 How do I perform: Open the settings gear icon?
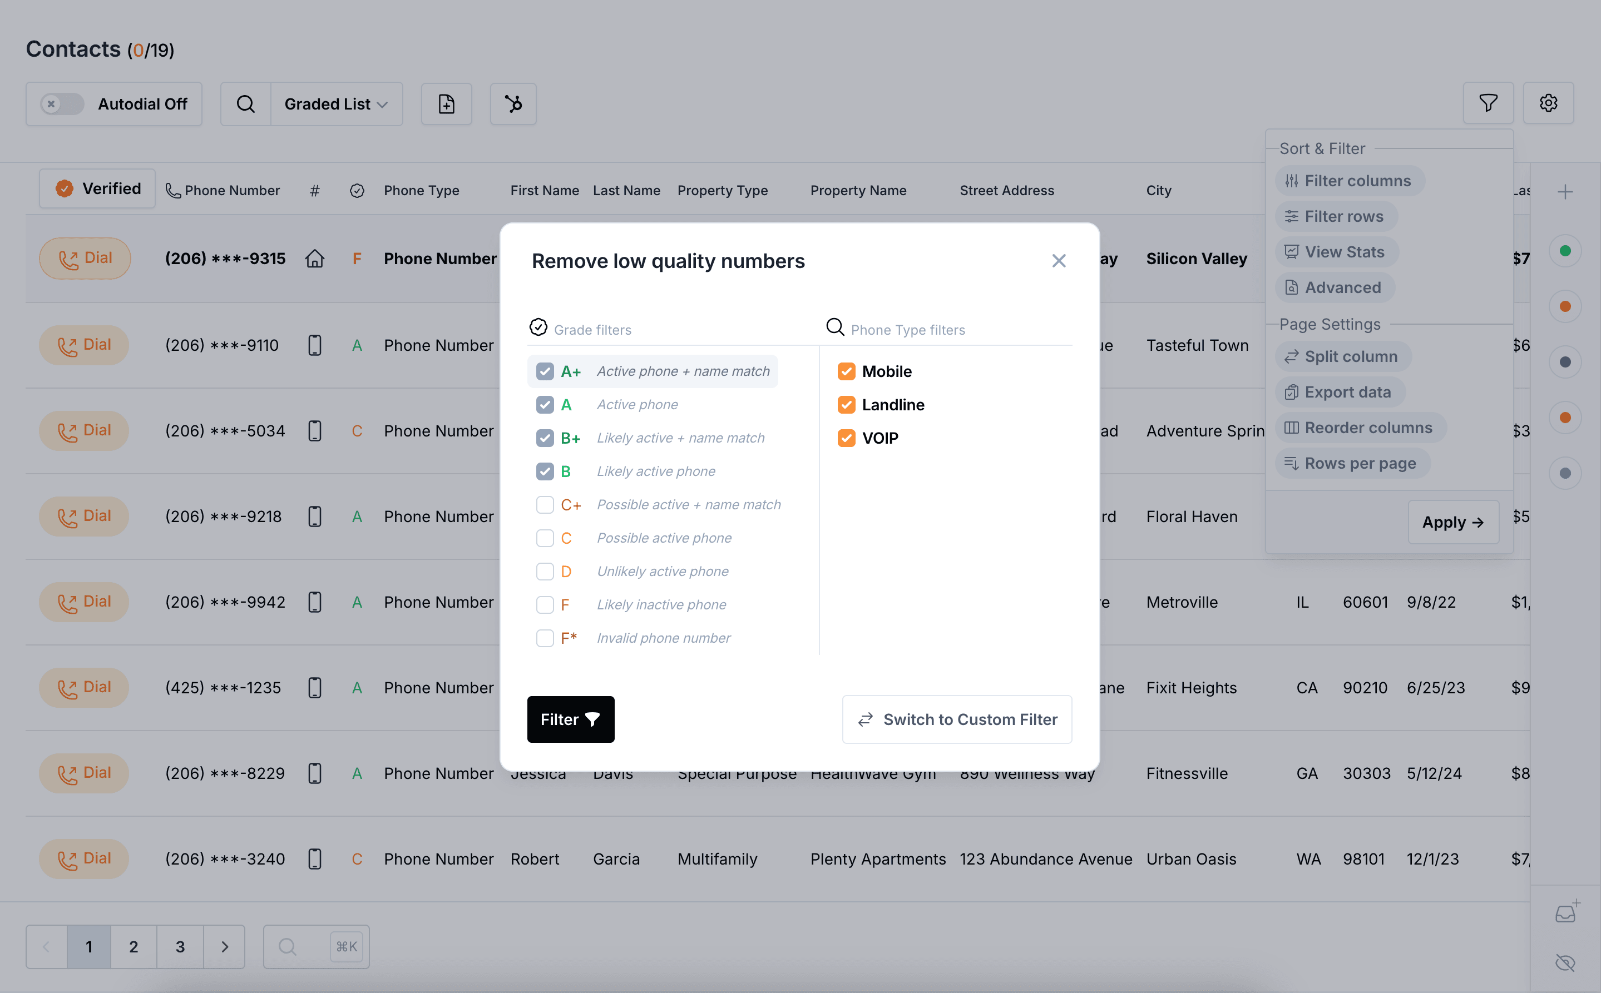(1549, 102)
